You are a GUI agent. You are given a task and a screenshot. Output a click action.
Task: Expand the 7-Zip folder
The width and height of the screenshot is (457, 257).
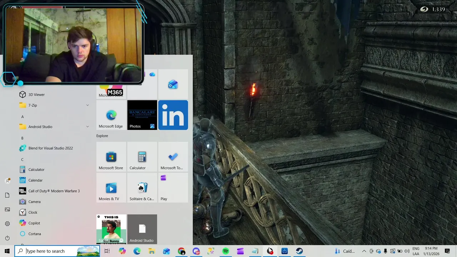[54, 105]
